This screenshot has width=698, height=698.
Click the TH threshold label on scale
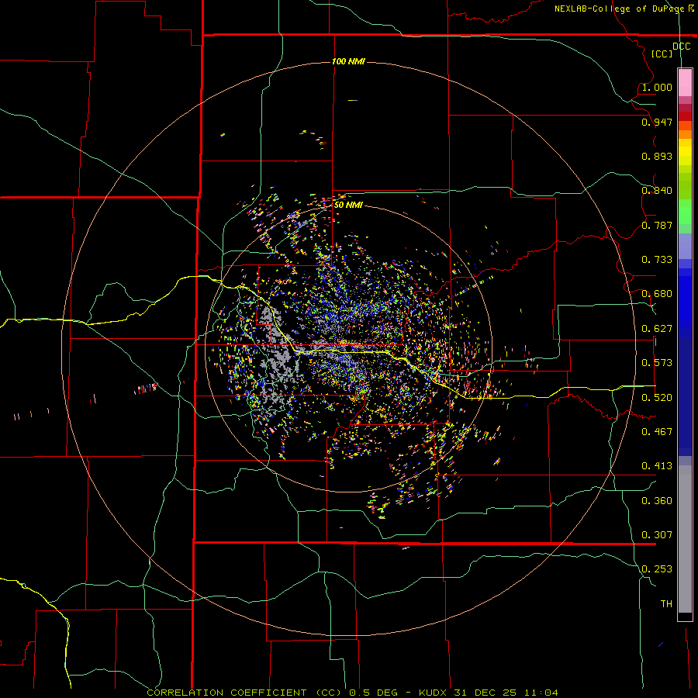tap(666, 604)
